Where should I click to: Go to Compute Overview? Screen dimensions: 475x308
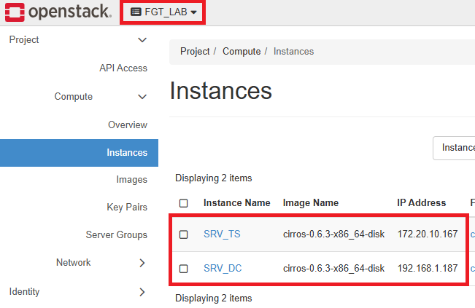[x=128, y=125]
